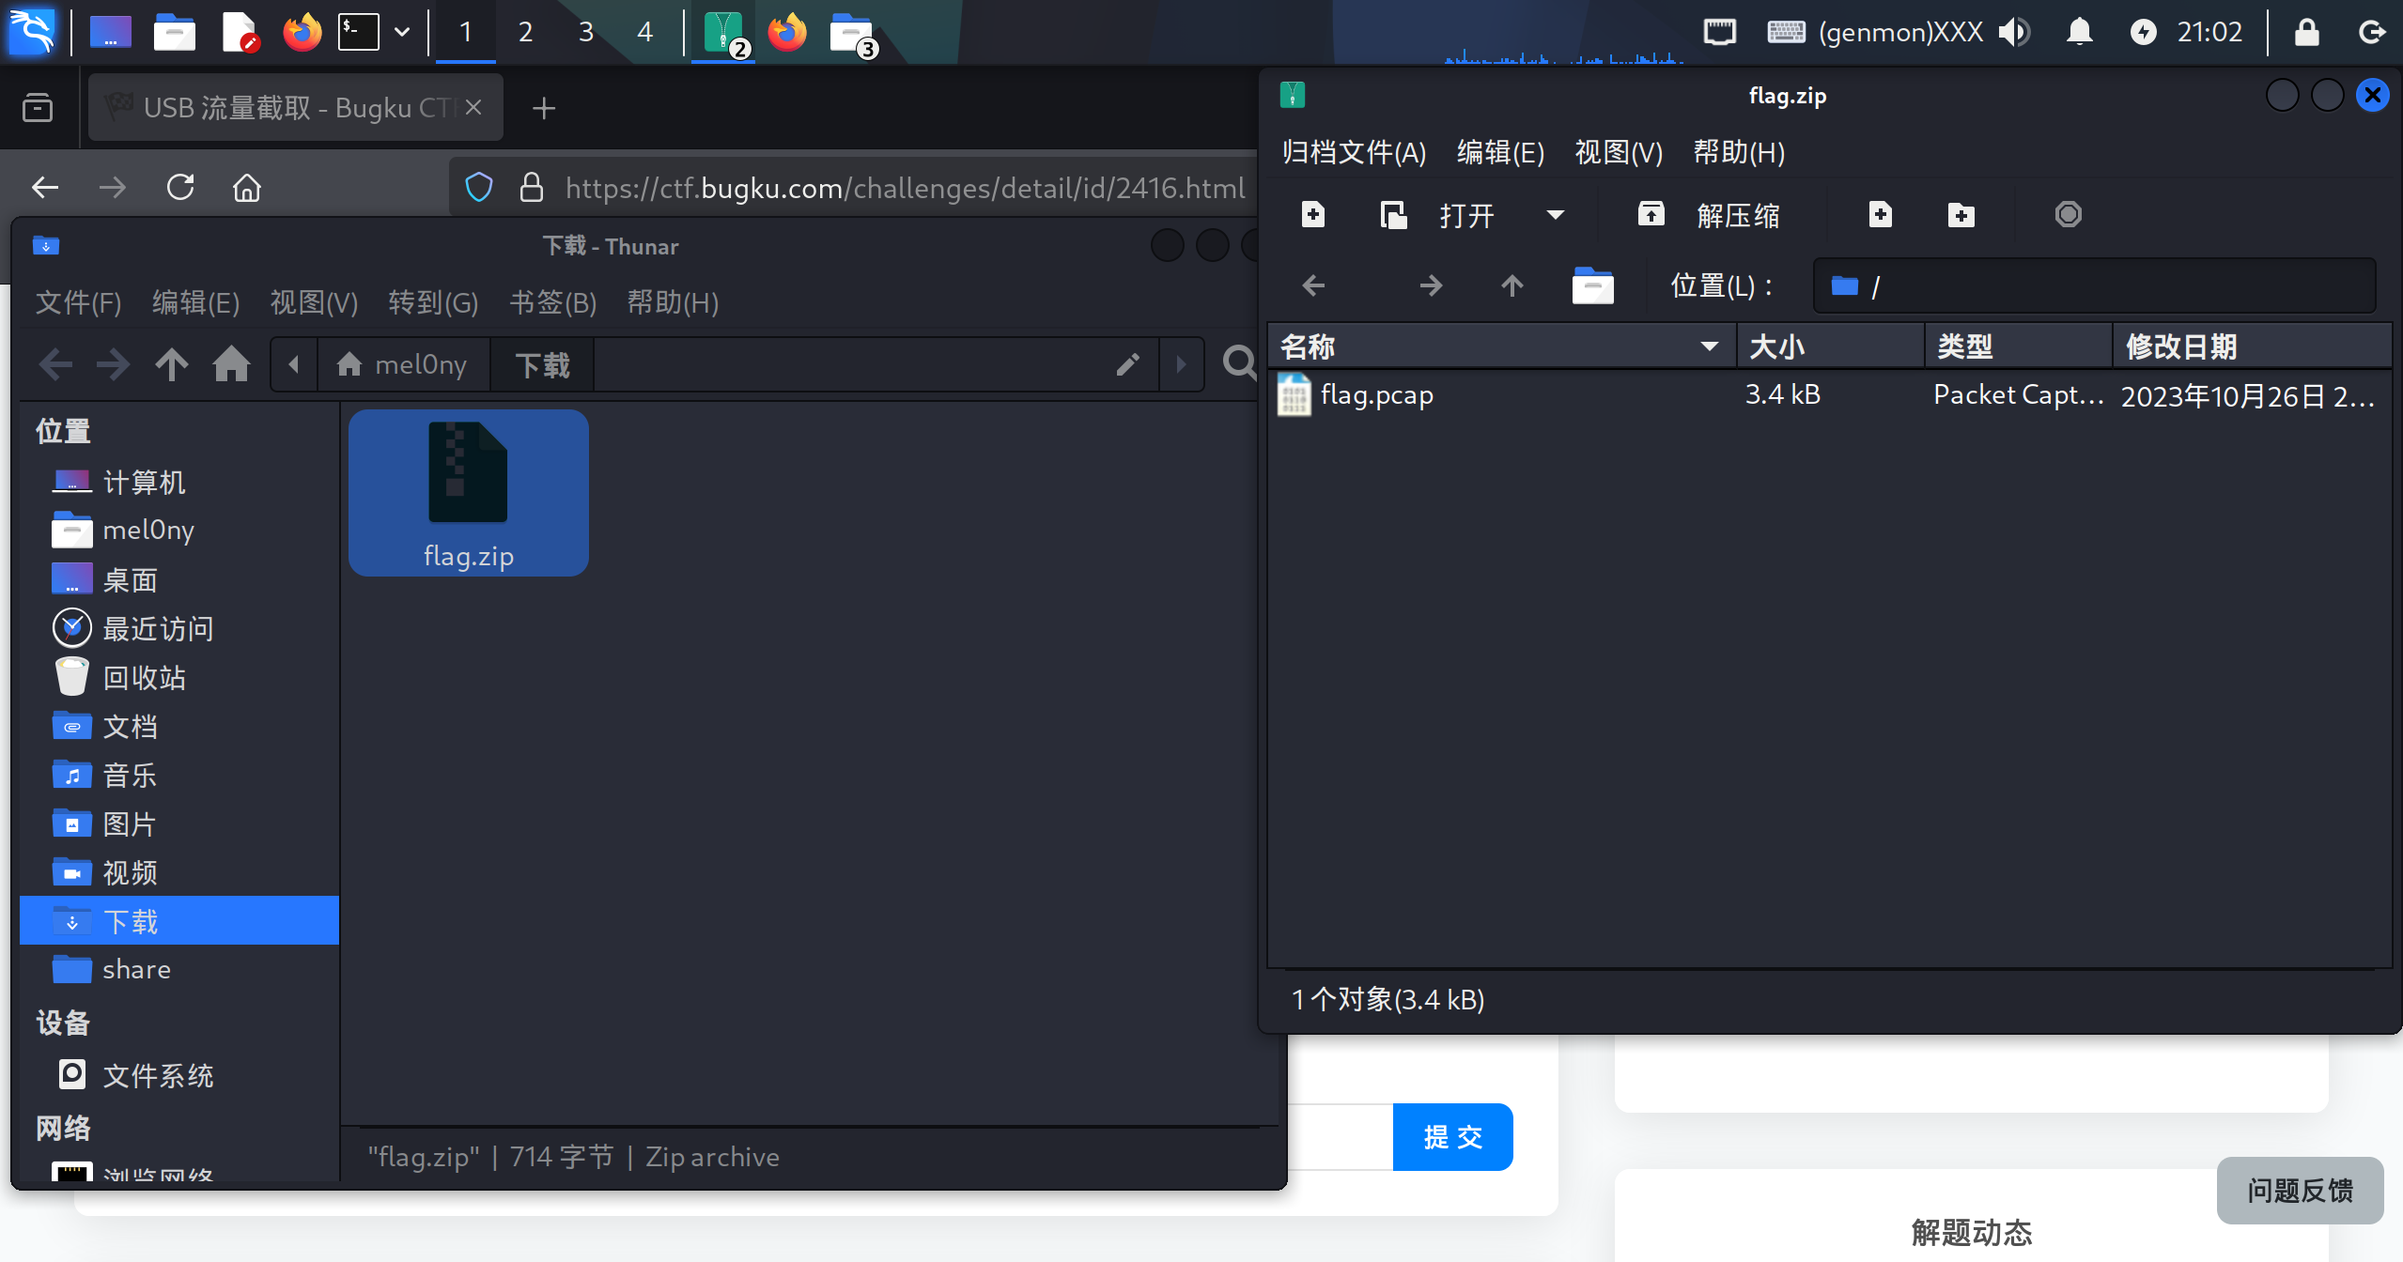Sort by the 大小 column header

tap(1830, 346)
